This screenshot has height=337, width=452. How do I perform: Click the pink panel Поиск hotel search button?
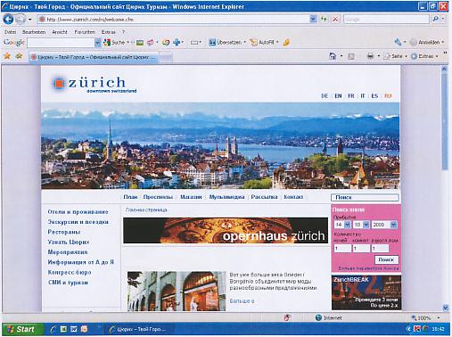click(x=386, y=259)
